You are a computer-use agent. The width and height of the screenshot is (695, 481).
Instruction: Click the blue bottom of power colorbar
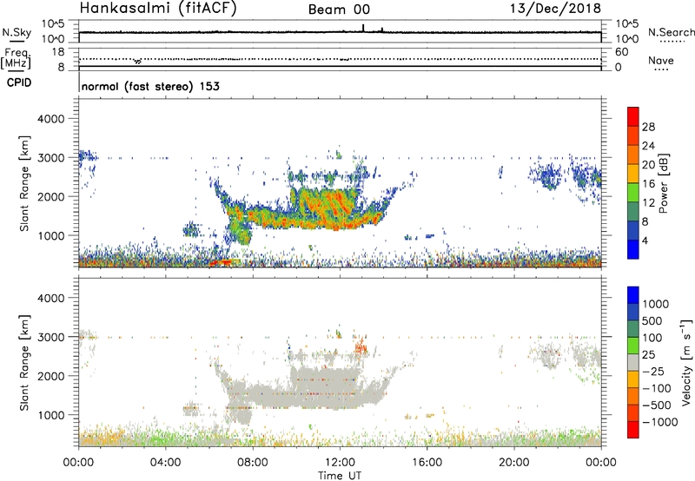coord(633,249)
